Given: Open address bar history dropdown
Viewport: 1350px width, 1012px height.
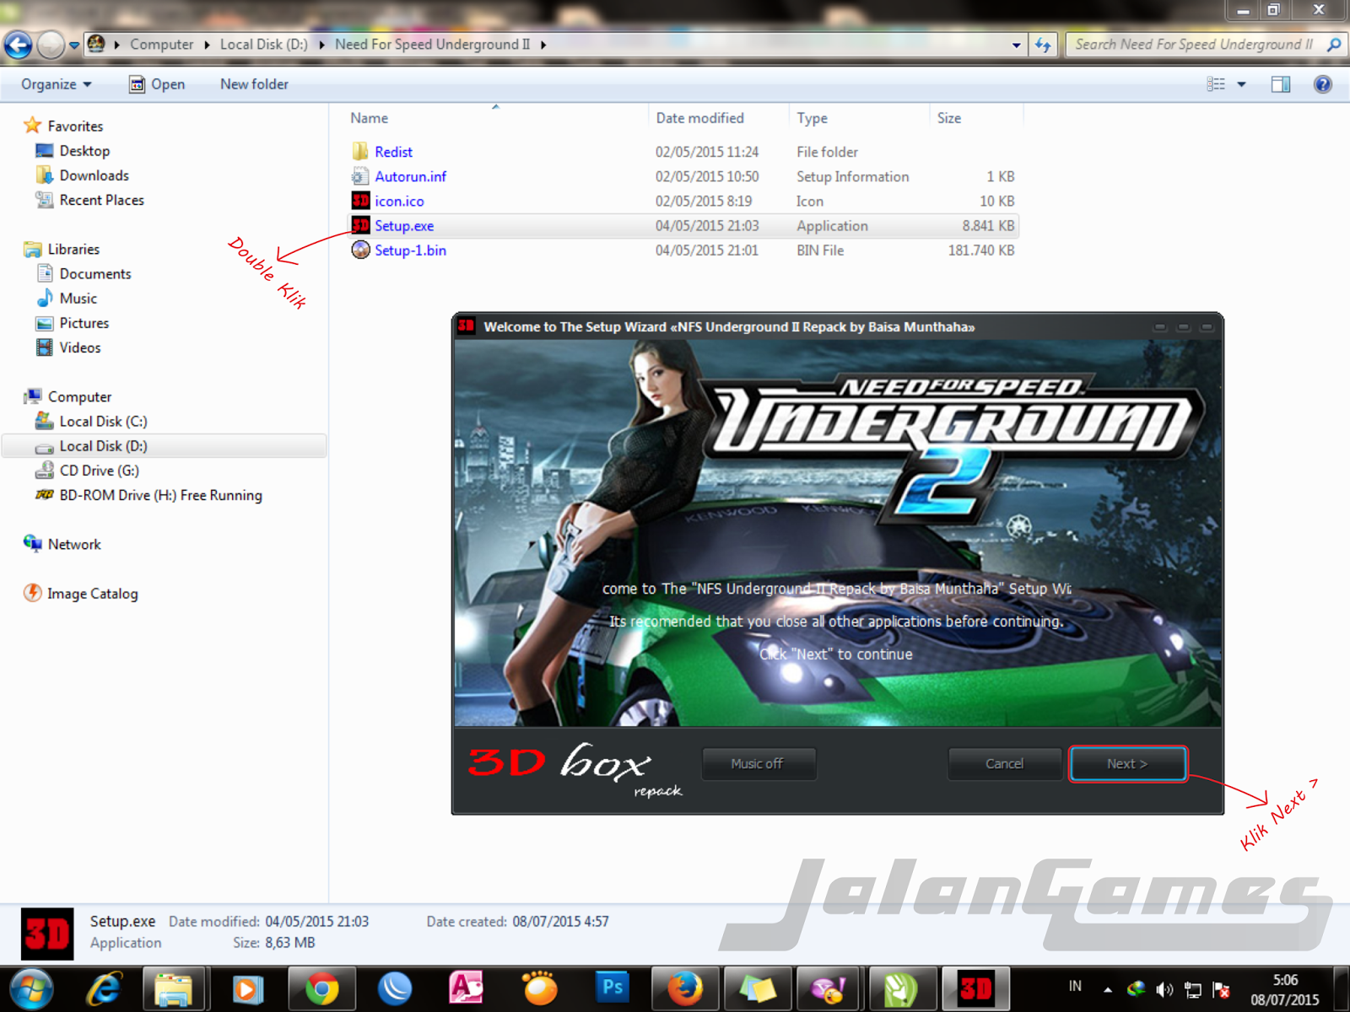Looking at the screenshot, I should 1016,46.
